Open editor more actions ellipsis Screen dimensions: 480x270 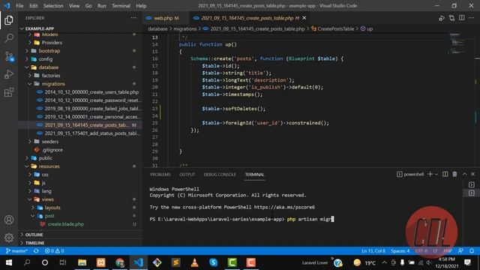pyautogui.click(x=472, y=18)
